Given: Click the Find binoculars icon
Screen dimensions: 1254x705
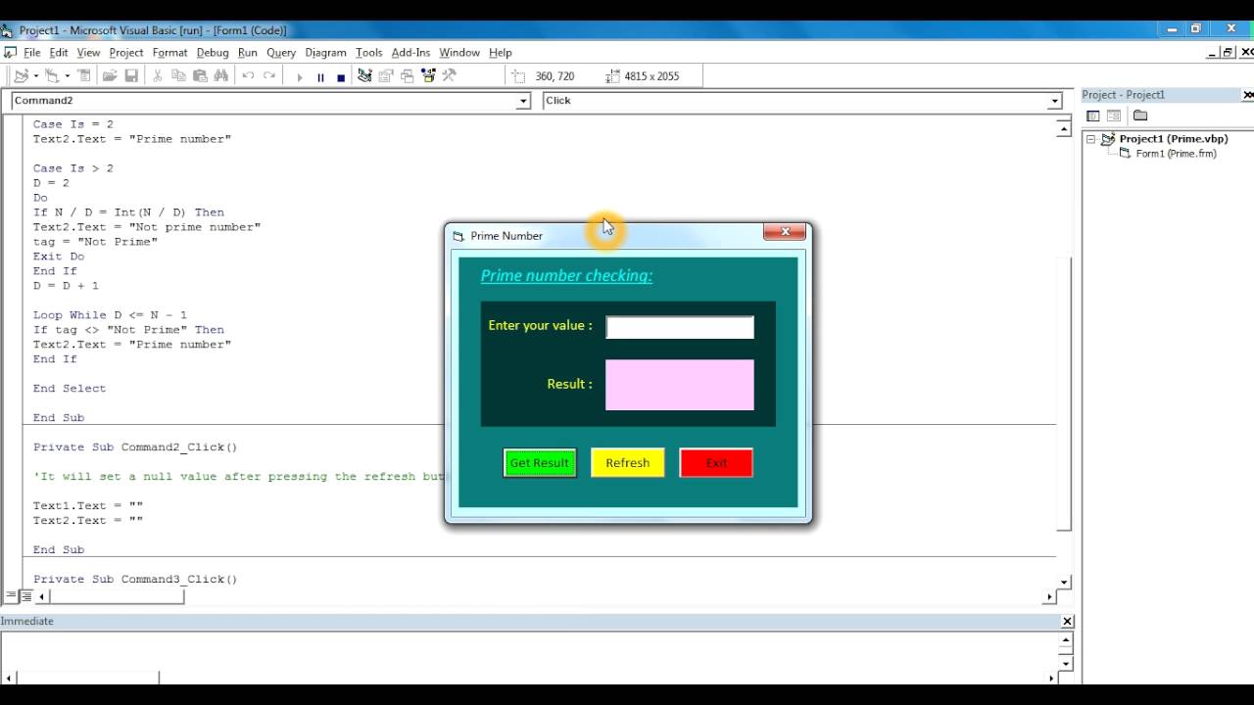Looking at the screenshot, I should 221,75.
